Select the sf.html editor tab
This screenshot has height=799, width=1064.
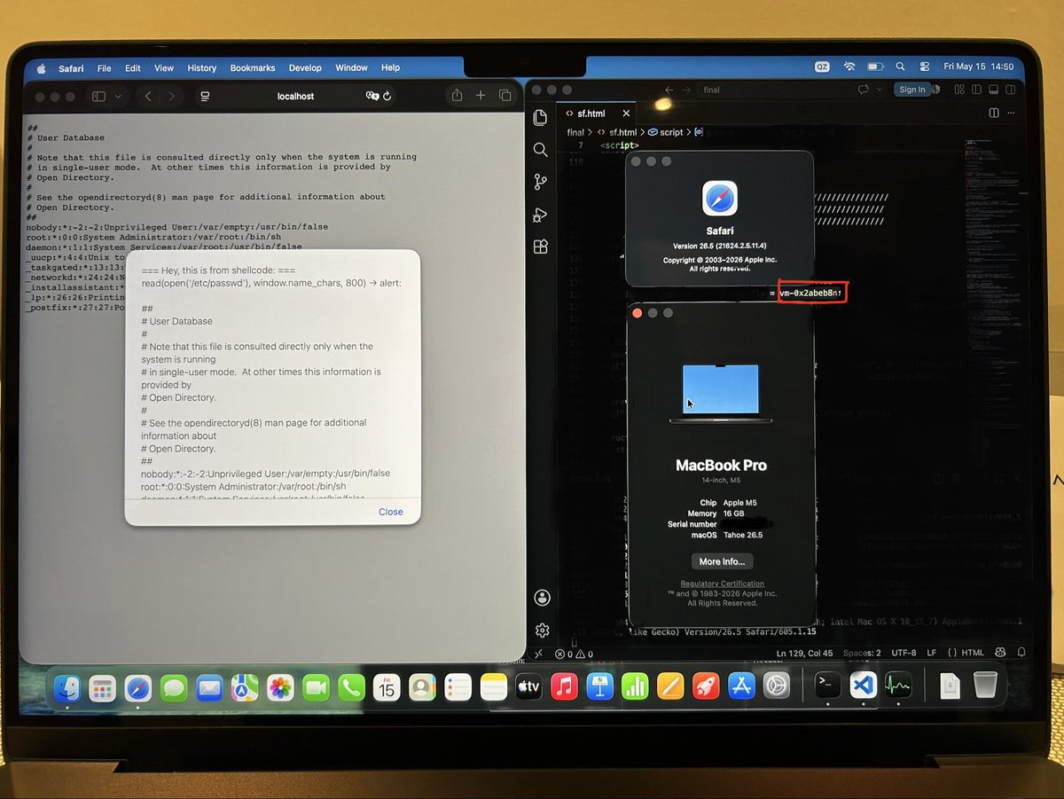[x=595, y=114]
